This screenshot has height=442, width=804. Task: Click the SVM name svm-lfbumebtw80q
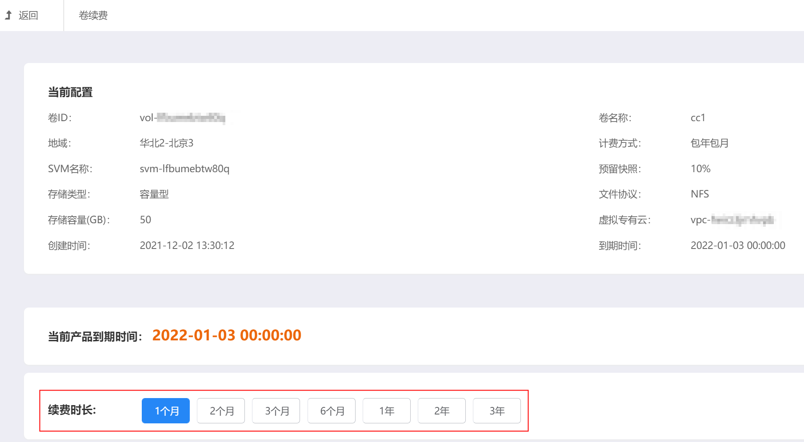pyautogui.click(x=184, y=169)
